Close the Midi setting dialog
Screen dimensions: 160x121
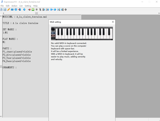(x=113, y=22)
